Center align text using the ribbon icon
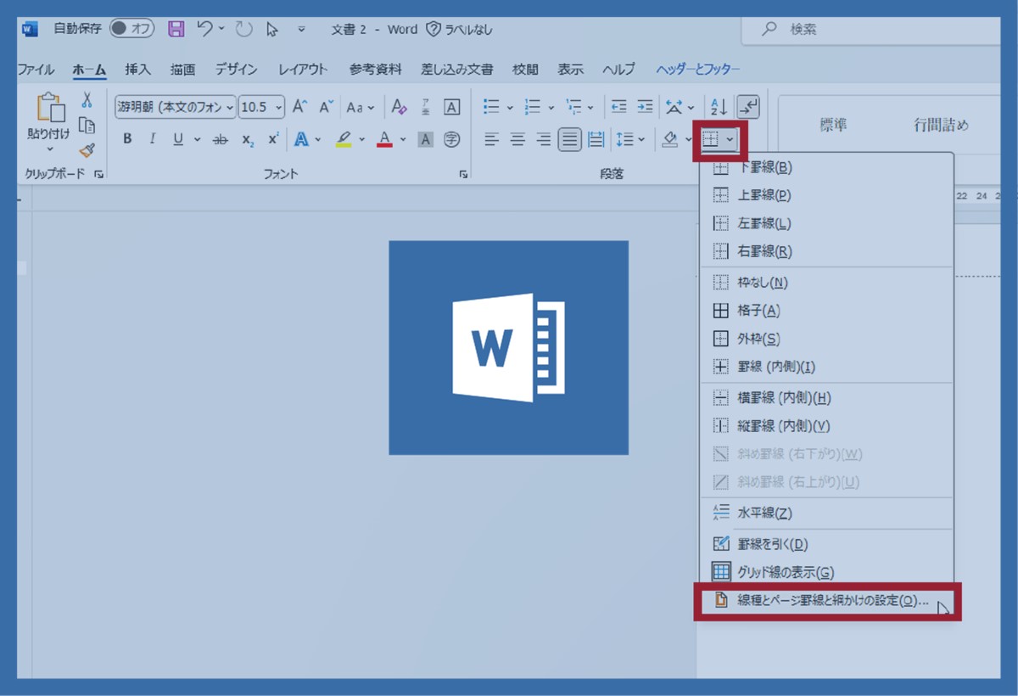 [x=517, y=139]
